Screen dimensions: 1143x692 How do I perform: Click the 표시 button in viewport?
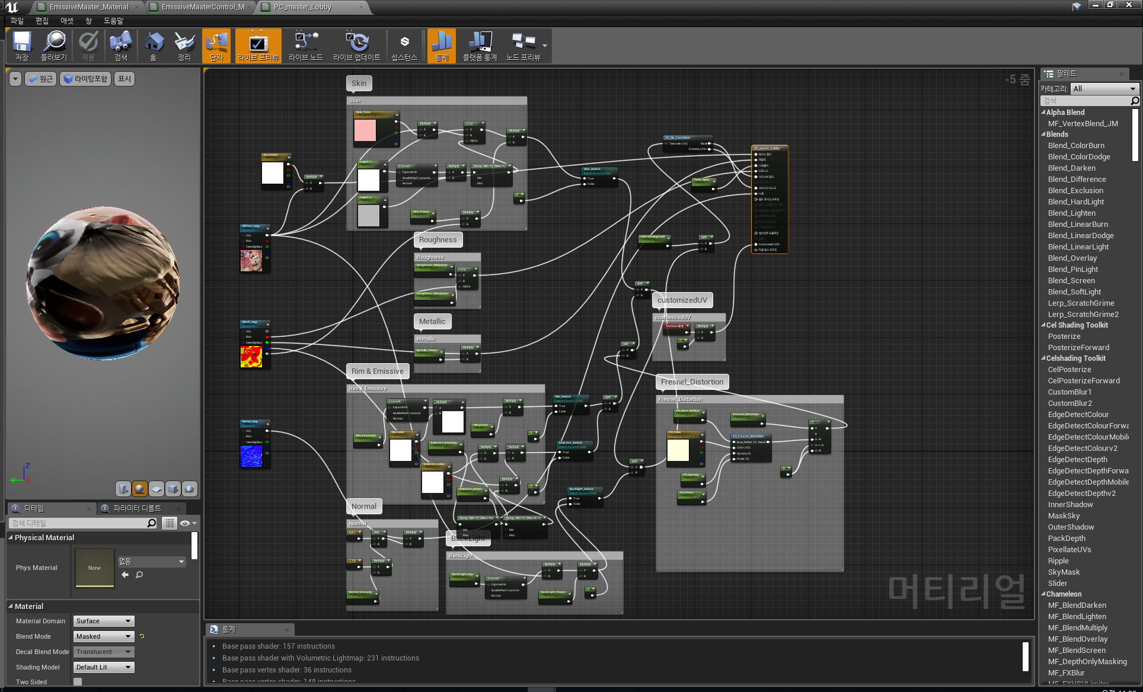(x=124, y=79)
